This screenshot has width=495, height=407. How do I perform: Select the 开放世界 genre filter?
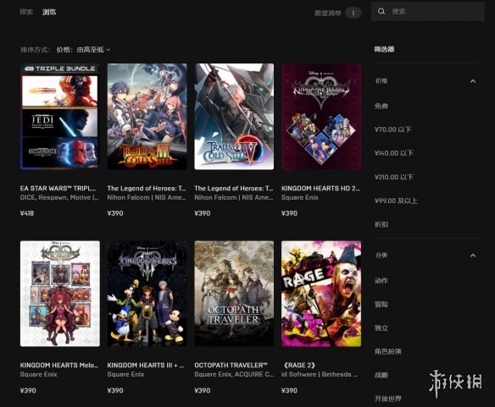pyautogui.click(x=387, y=399)
